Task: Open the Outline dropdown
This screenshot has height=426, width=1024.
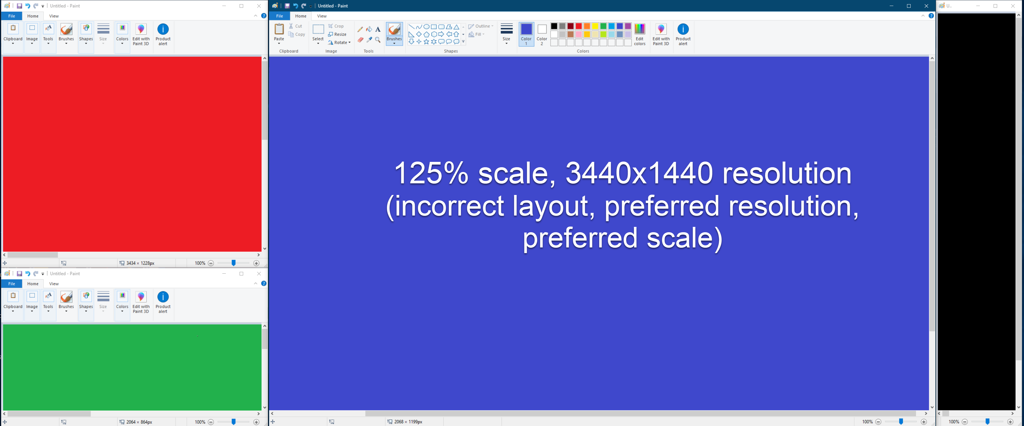Action: click(481, 26)
